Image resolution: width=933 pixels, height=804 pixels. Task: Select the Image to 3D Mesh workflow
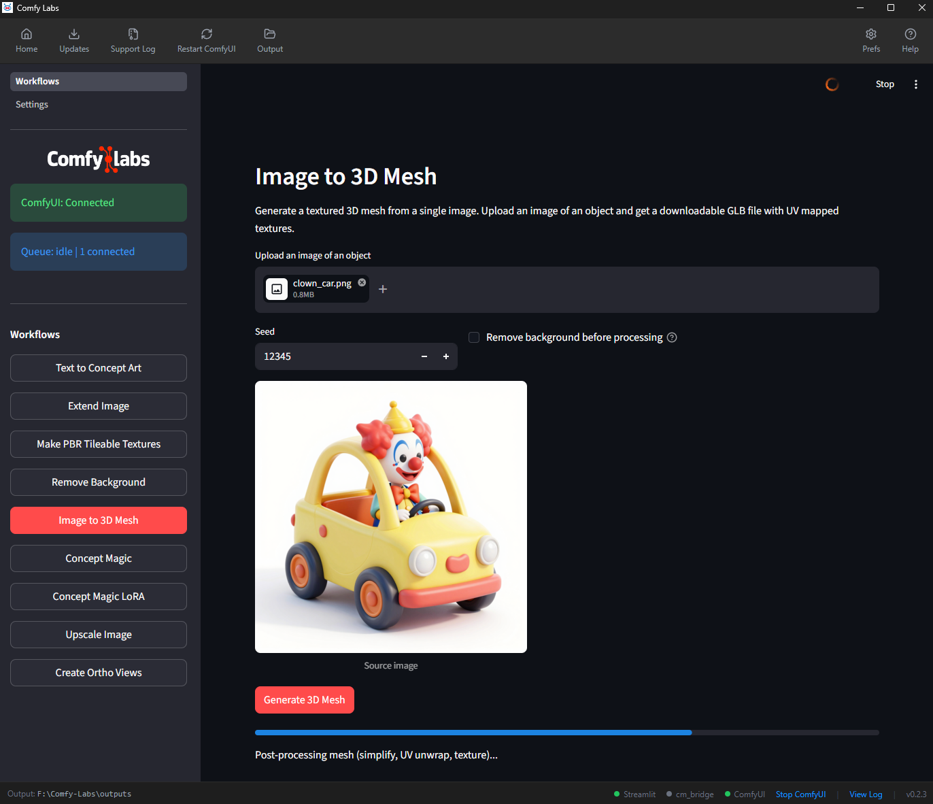click(99, 520)
